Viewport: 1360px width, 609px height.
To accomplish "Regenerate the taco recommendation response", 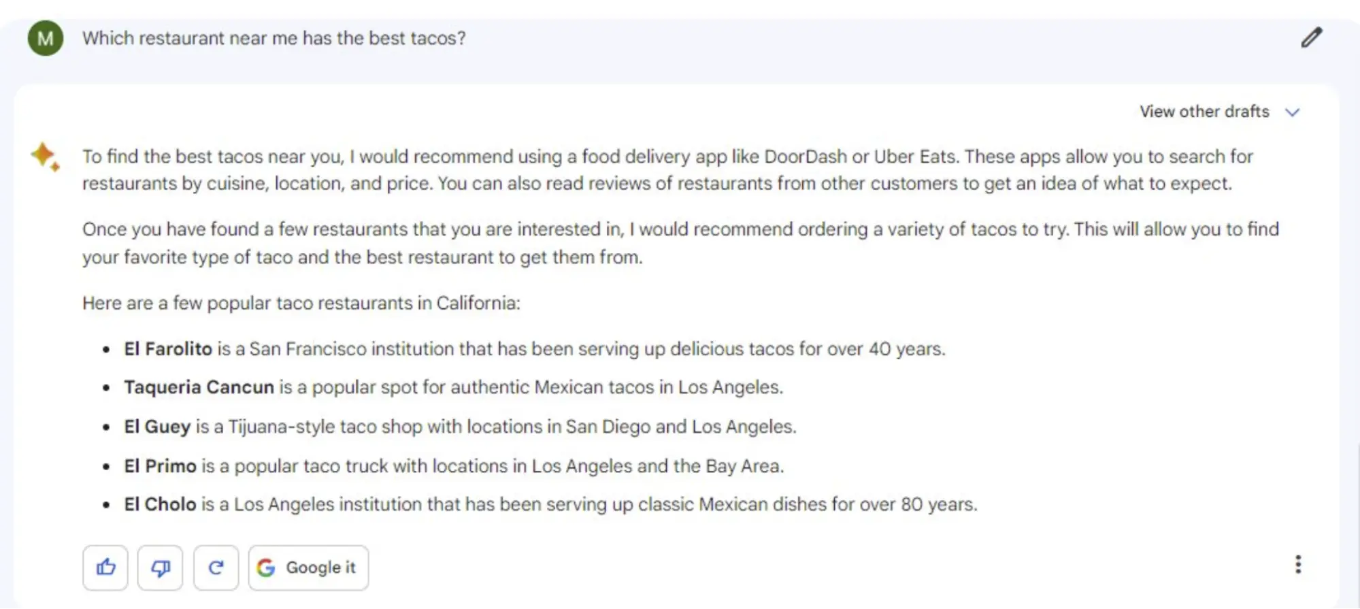I will [216, 567].
